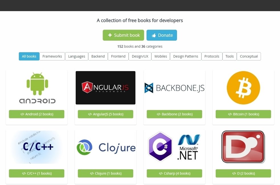The height and width of the screenshot is (185, 280).
Task: Click the Csharp (4 books) label
Action: point(174,173)
